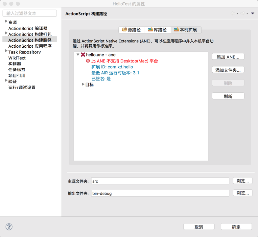Click the 资源 label in sidebar
The width and height of the screenshot is (258, 237).
(x=12, y=22)
